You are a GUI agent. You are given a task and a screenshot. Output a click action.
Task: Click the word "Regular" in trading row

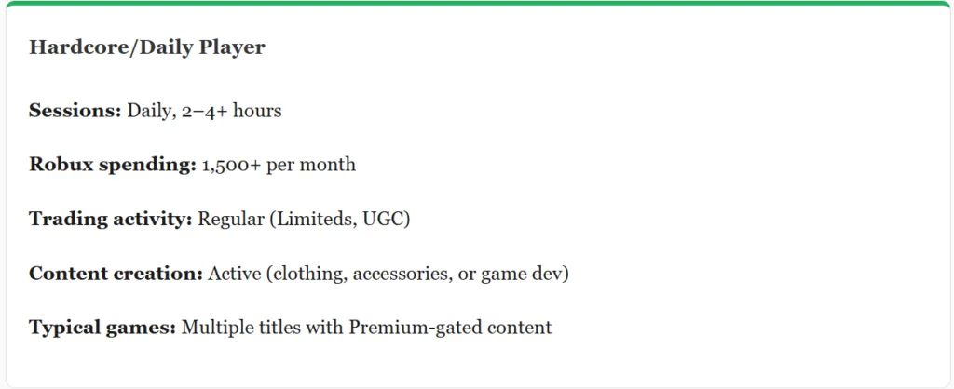click(x=229, y=220)
